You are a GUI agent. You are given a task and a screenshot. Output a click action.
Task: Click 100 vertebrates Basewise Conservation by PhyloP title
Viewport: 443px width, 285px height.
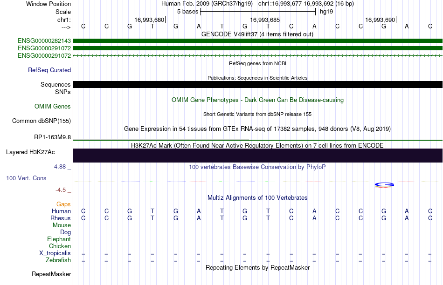point(257,167)
